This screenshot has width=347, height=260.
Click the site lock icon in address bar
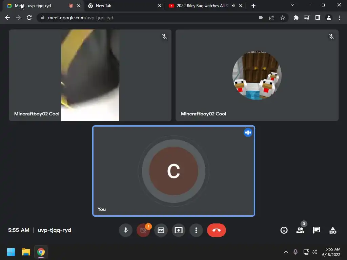(42, 18)
